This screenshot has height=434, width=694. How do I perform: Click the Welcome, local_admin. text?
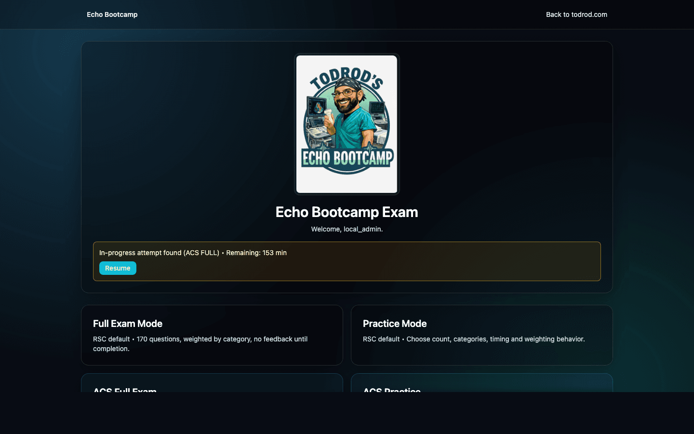coord(347,229)
